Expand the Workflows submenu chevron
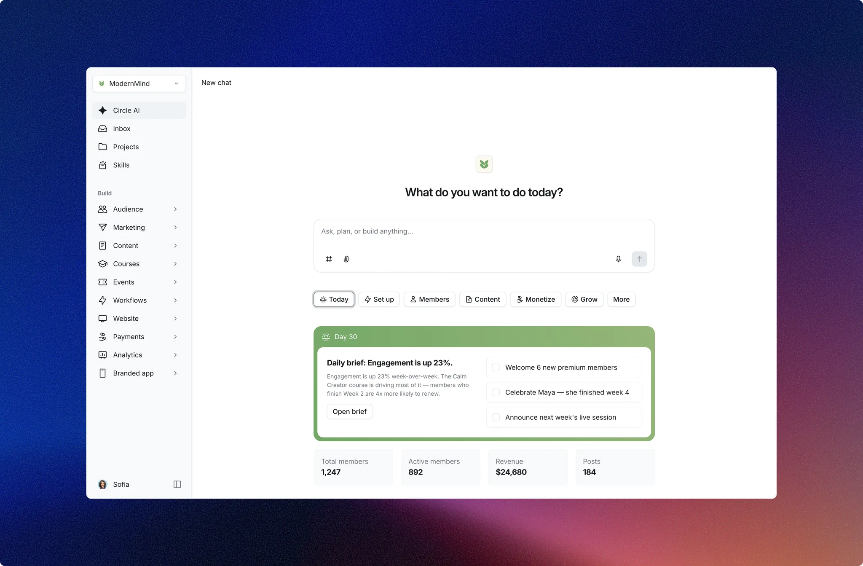The image size is (863, 566). click(175, 300)
